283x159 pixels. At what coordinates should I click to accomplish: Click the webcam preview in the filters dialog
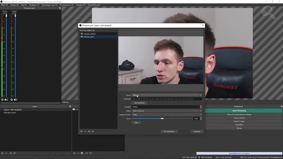point(161,60)
